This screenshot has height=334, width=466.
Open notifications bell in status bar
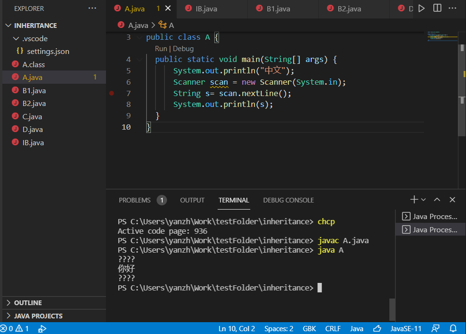453,328
